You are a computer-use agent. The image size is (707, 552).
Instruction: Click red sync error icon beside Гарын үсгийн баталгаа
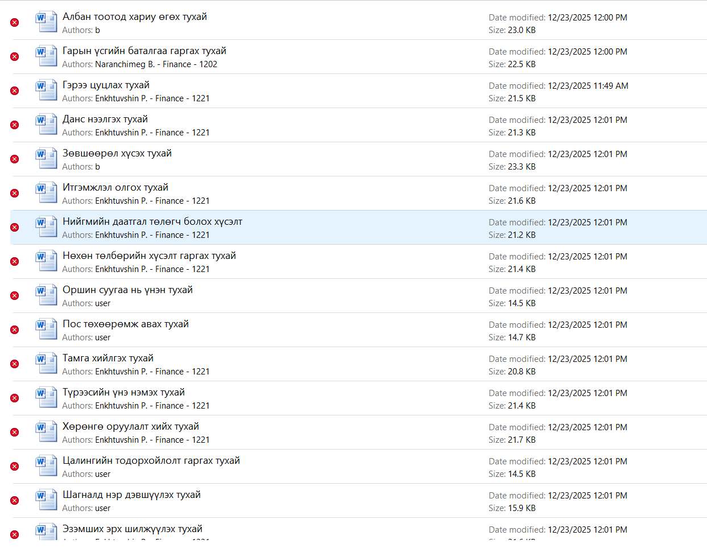coord(15,56)
